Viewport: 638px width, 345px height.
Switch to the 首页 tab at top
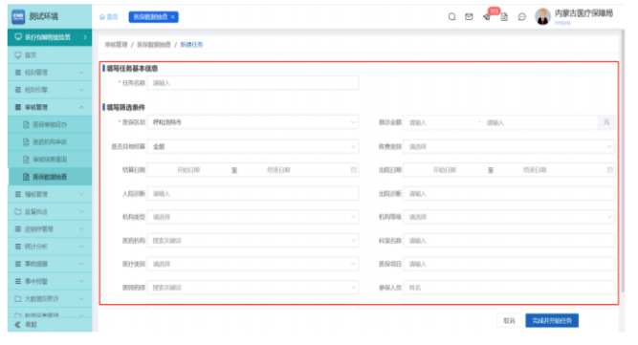[x=109, y=17]
